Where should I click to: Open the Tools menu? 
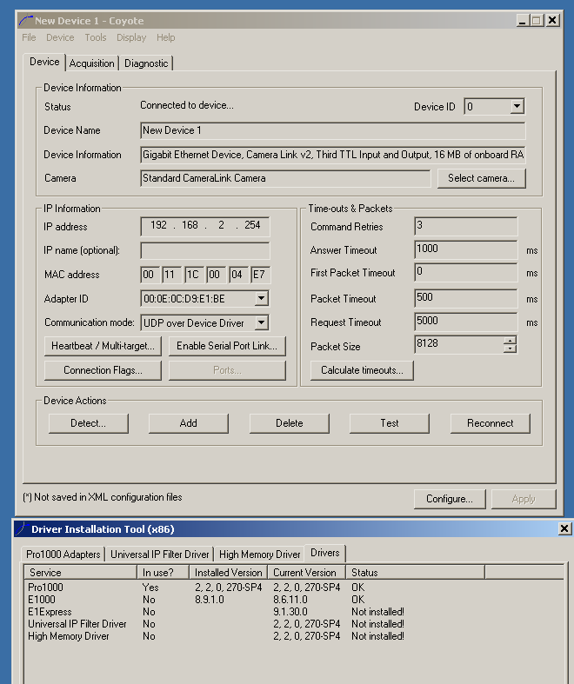coord(96,37)
